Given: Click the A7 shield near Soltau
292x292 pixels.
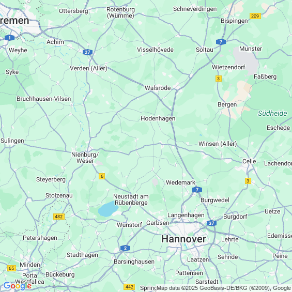Looking at the screenshot, I should (x=221, y=42).
